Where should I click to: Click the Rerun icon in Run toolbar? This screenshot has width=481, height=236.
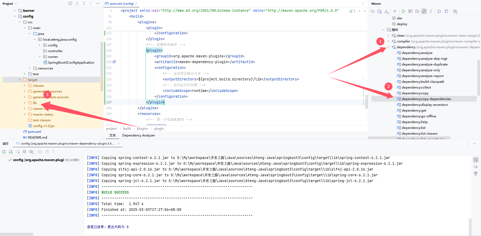4,152
